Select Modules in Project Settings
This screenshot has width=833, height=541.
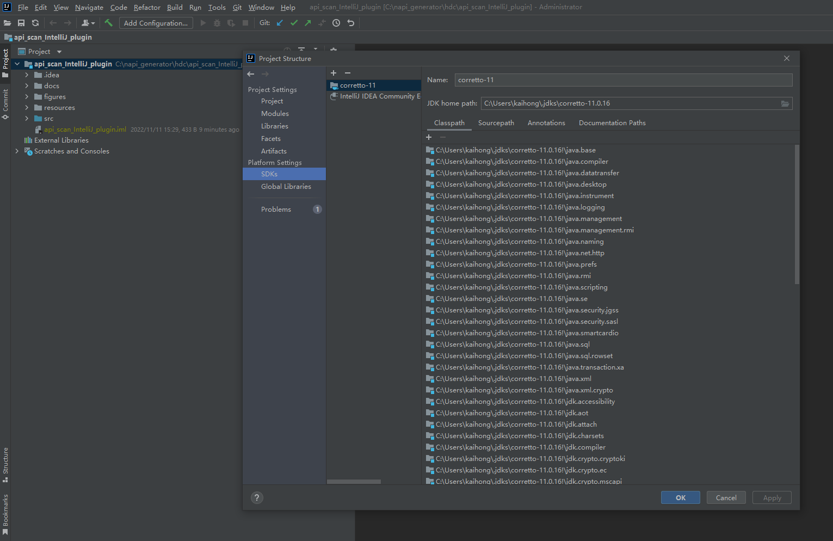click(275, 114)
